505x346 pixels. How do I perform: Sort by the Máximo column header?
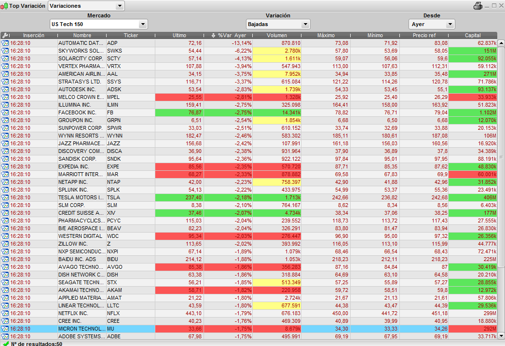(x=326, y=35)
